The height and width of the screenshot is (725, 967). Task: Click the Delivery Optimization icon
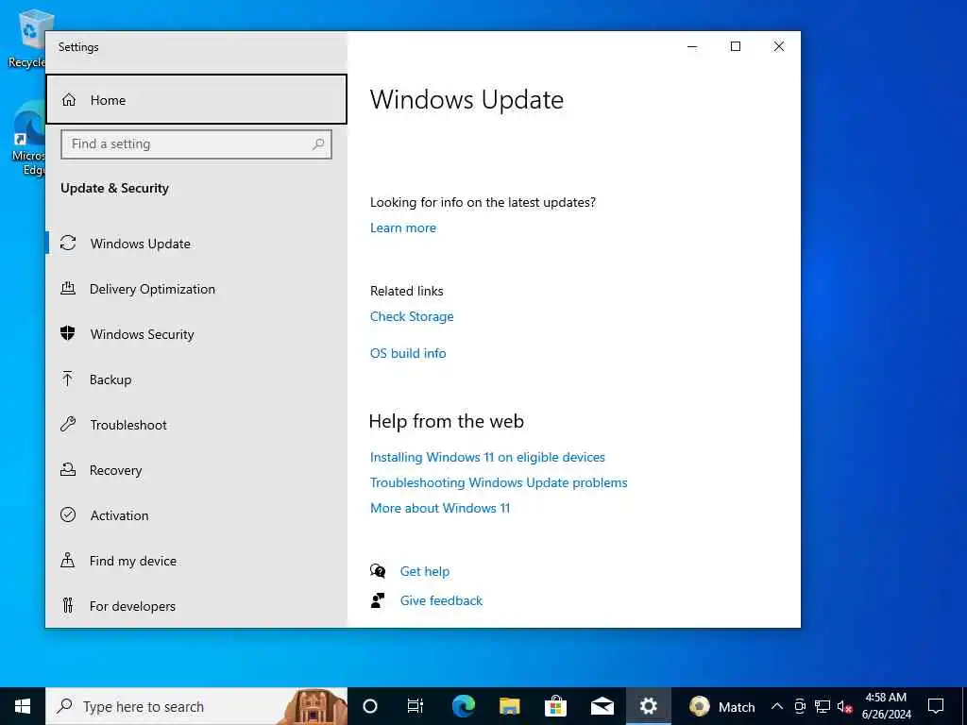click(68, 289)
